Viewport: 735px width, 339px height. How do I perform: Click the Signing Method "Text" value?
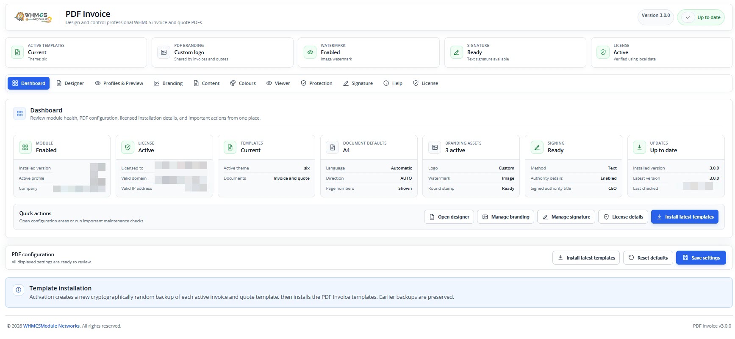point(612,168)
